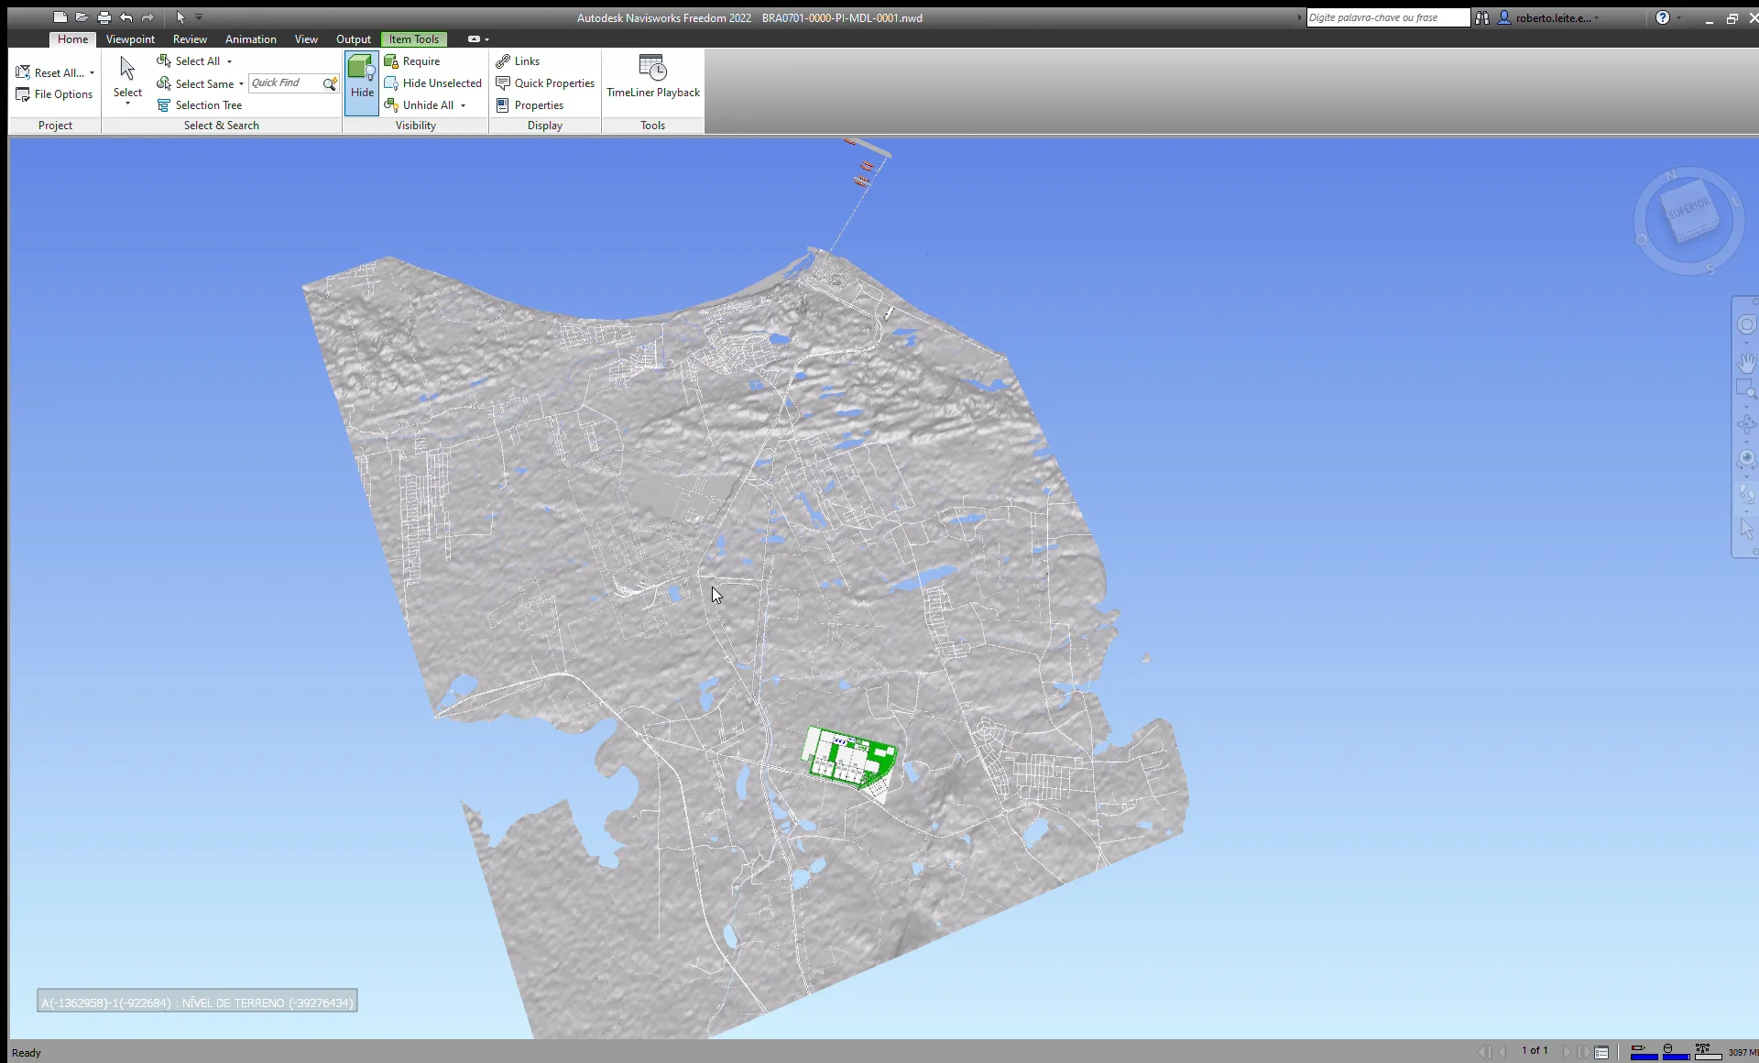
Task: Activate the Walk footsteps tool
Action: pyautogui.click(x=1746, y=495)
